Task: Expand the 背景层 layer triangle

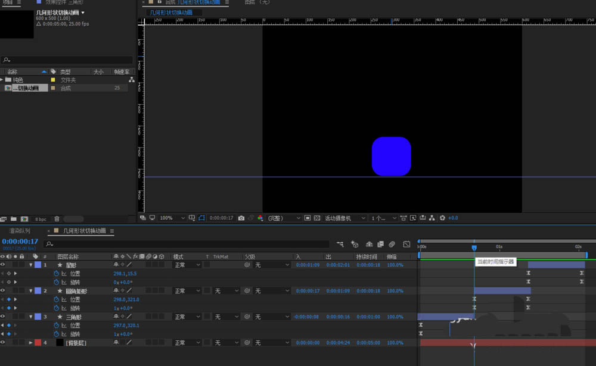Action: 30,343
